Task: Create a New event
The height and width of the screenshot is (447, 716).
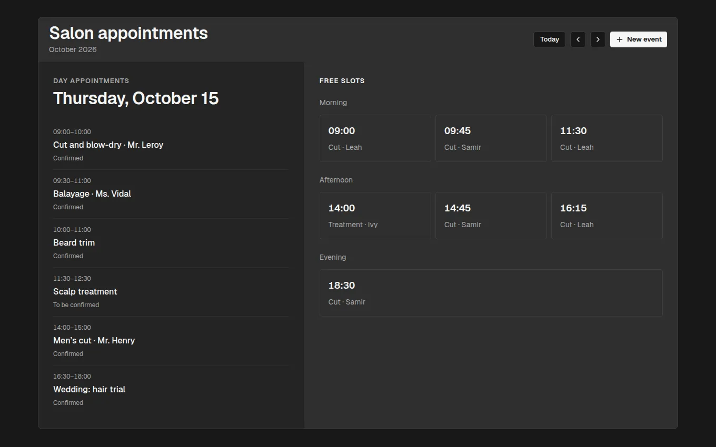Action: coord(639,39)
